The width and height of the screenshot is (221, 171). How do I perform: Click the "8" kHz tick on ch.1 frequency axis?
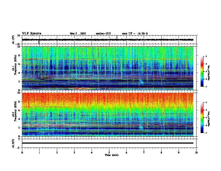(19, 55)
